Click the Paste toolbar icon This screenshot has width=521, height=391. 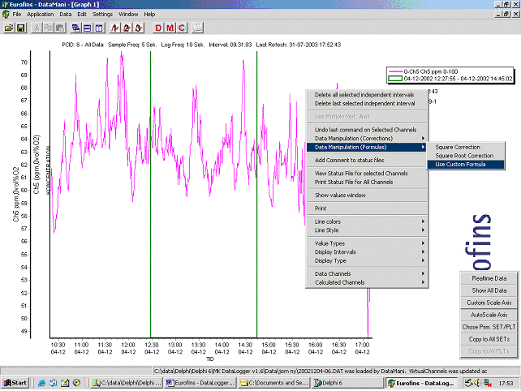[60, 28]
